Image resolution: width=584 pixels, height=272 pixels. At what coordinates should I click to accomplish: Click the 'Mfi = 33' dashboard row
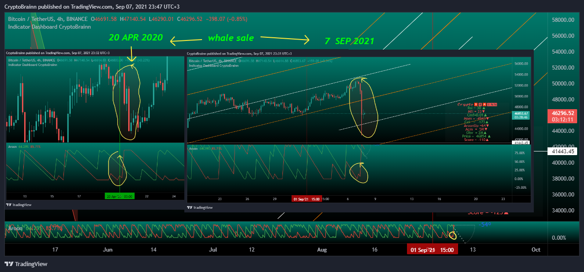(476, 111)
